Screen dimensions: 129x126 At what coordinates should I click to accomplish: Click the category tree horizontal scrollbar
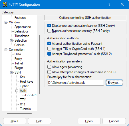19,113
